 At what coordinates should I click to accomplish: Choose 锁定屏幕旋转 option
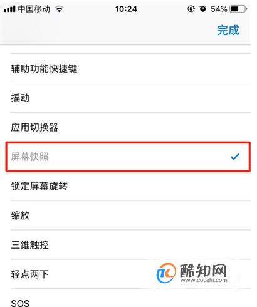click(130, 186)
